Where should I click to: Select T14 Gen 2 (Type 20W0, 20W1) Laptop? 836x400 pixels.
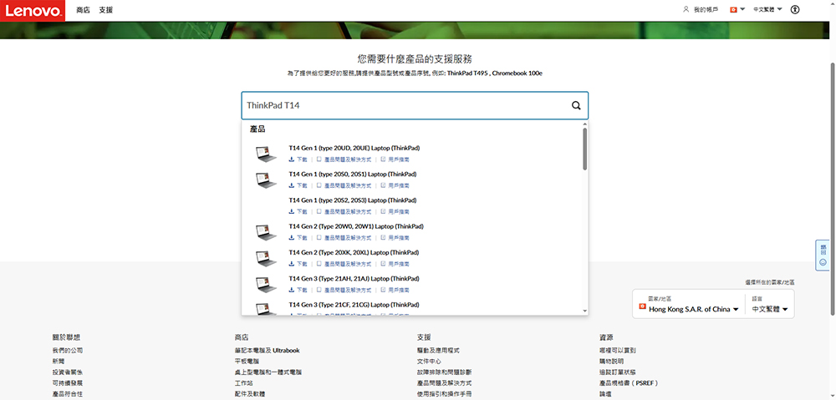coord(356,226)
